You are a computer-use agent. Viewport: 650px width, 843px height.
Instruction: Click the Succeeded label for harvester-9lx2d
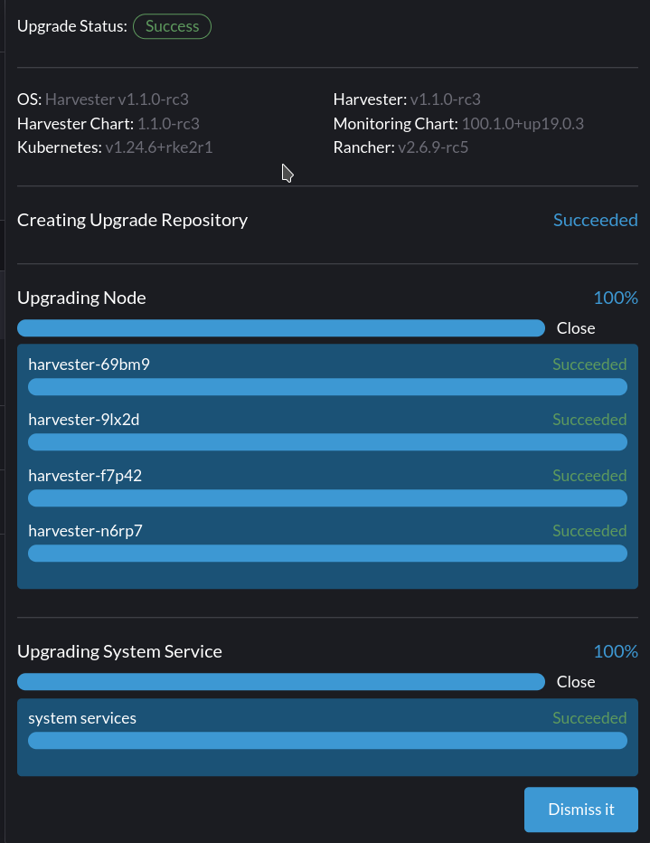coord(589,420)
